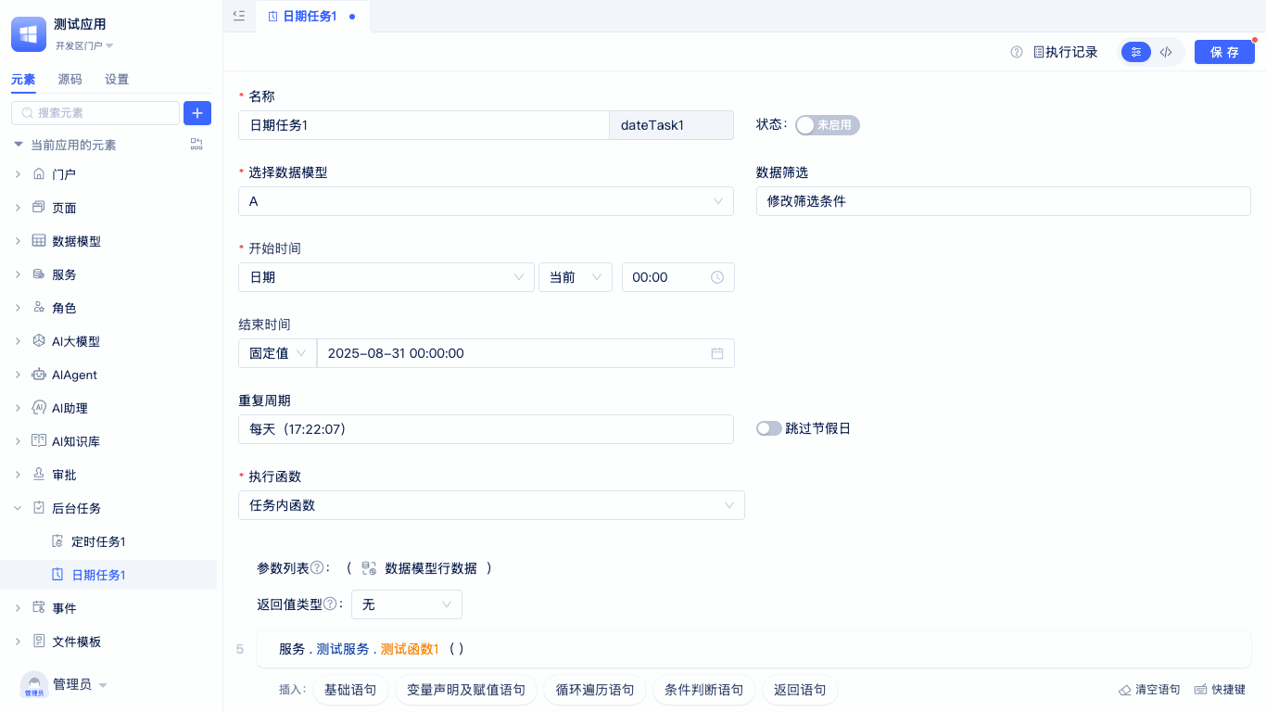Insert a 返回语句
This screenshot has width=1266, height=712.
800,690
